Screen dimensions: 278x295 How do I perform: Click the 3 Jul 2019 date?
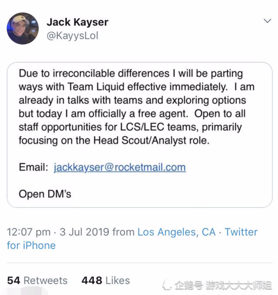click(x=84, y=232)
